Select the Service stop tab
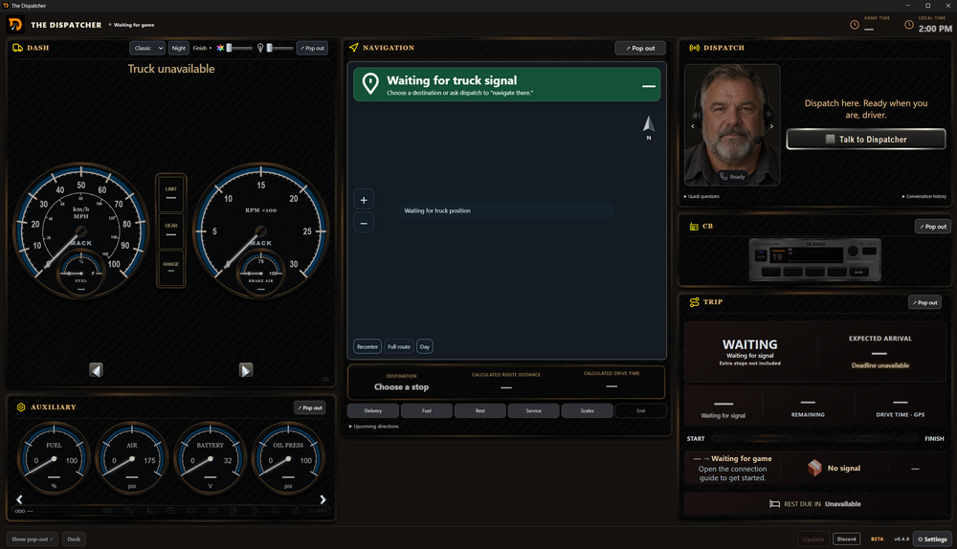This screenshot has width=957, height=549. coord(533,410)
